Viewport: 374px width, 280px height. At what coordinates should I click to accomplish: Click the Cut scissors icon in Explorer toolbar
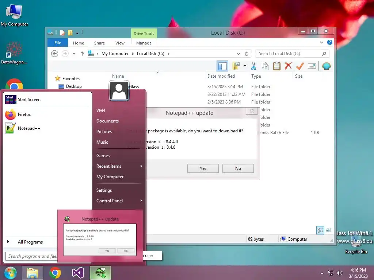pyautogui.click(x=253, y=66)
